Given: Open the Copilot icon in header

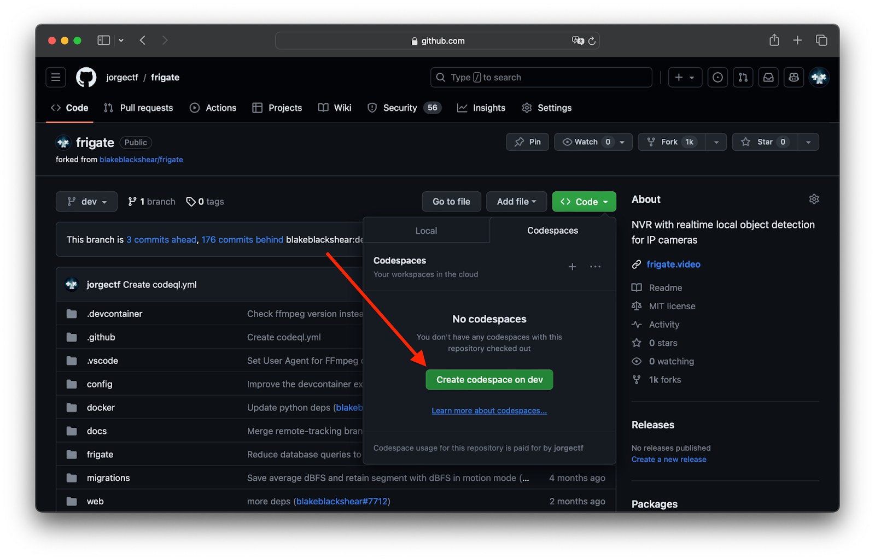Looking at the screenshot, I should coord(794,78).
